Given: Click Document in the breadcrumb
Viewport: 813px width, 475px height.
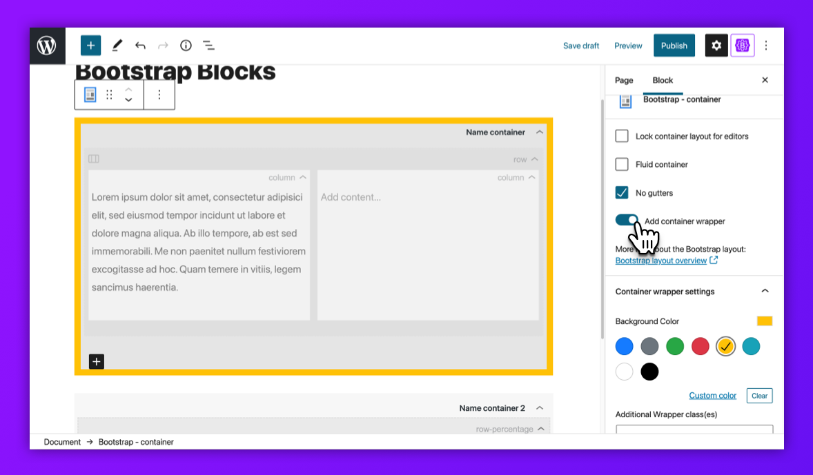Looking at the screenshot, I should [x=62, y=442].
